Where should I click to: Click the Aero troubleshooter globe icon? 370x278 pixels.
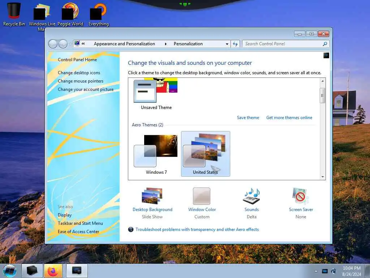click(x=131, y=229)
